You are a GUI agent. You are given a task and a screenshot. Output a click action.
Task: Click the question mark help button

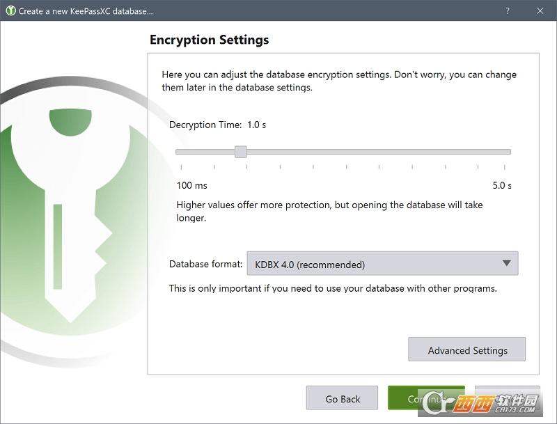pos(507,11)
